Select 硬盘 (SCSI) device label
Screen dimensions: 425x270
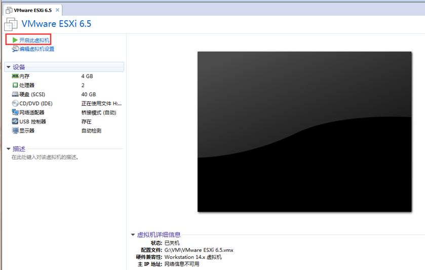point(32,95)
